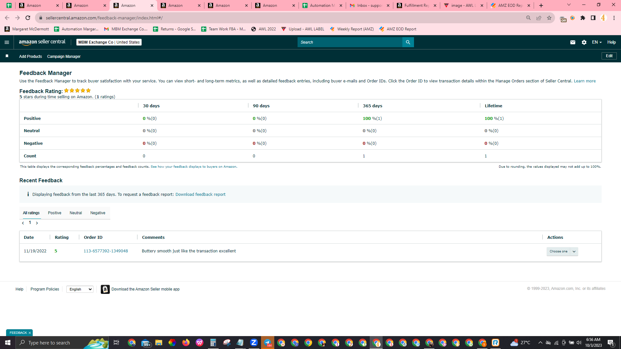
Task: Switch to the Neutral tab
Action: click(x=76, y=213)
